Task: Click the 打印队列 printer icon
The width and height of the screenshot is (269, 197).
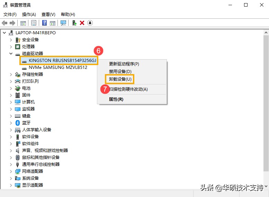Action: click(x=18, y=81)
